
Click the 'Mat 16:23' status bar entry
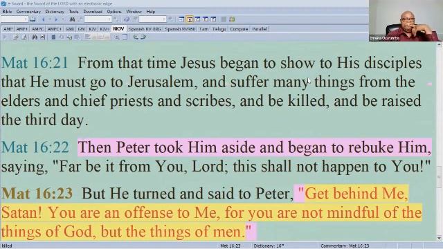[230, 246]
